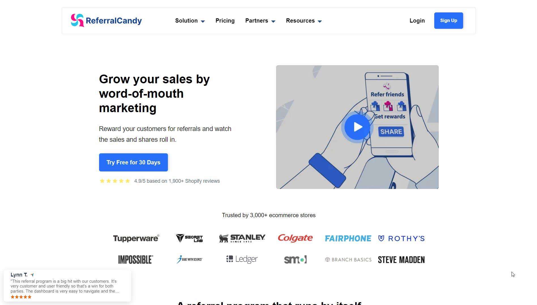Select the Rothy's logo

pos(401,238)
